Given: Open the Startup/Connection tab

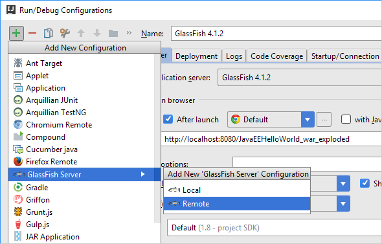Looking at the screenshot, I should (345, 56).
